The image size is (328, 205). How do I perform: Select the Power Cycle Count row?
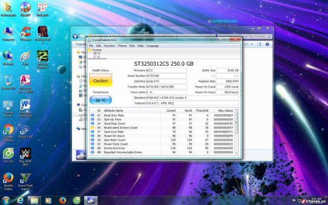tap(162, 144)
